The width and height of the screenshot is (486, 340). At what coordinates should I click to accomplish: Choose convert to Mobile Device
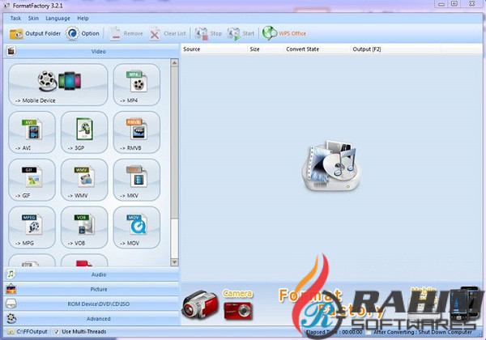58,84
